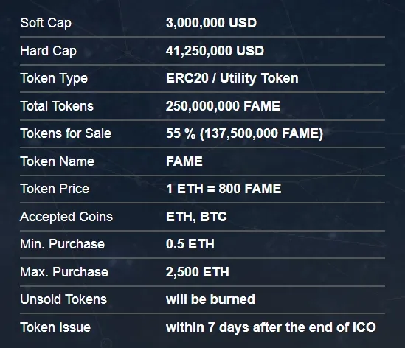Click the Token Type label
Screen dimensions: 405x348
point(54,78)
